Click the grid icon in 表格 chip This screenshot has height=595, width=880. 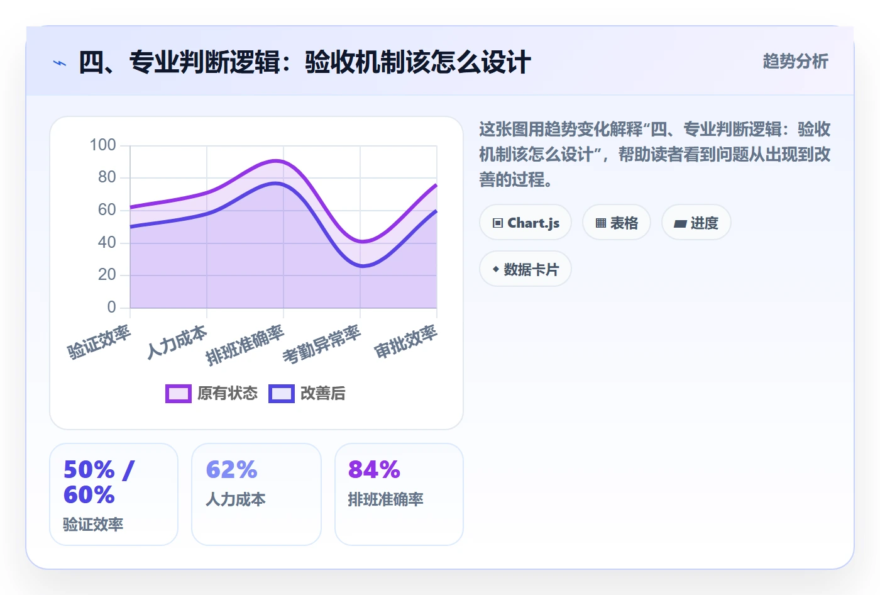pyautogui.click(x=601, y=223)
